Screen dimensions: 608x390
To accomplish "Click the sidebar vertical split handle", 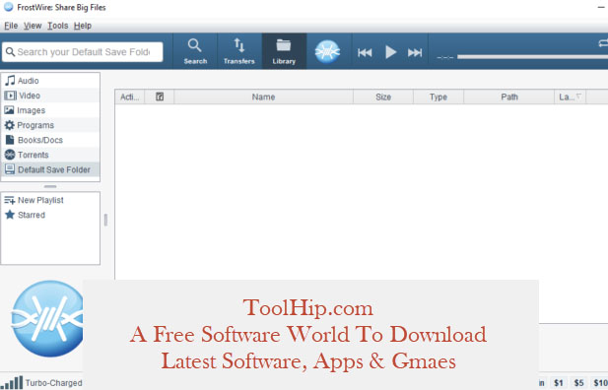I will pyautogui.click(x=105, y=220).
